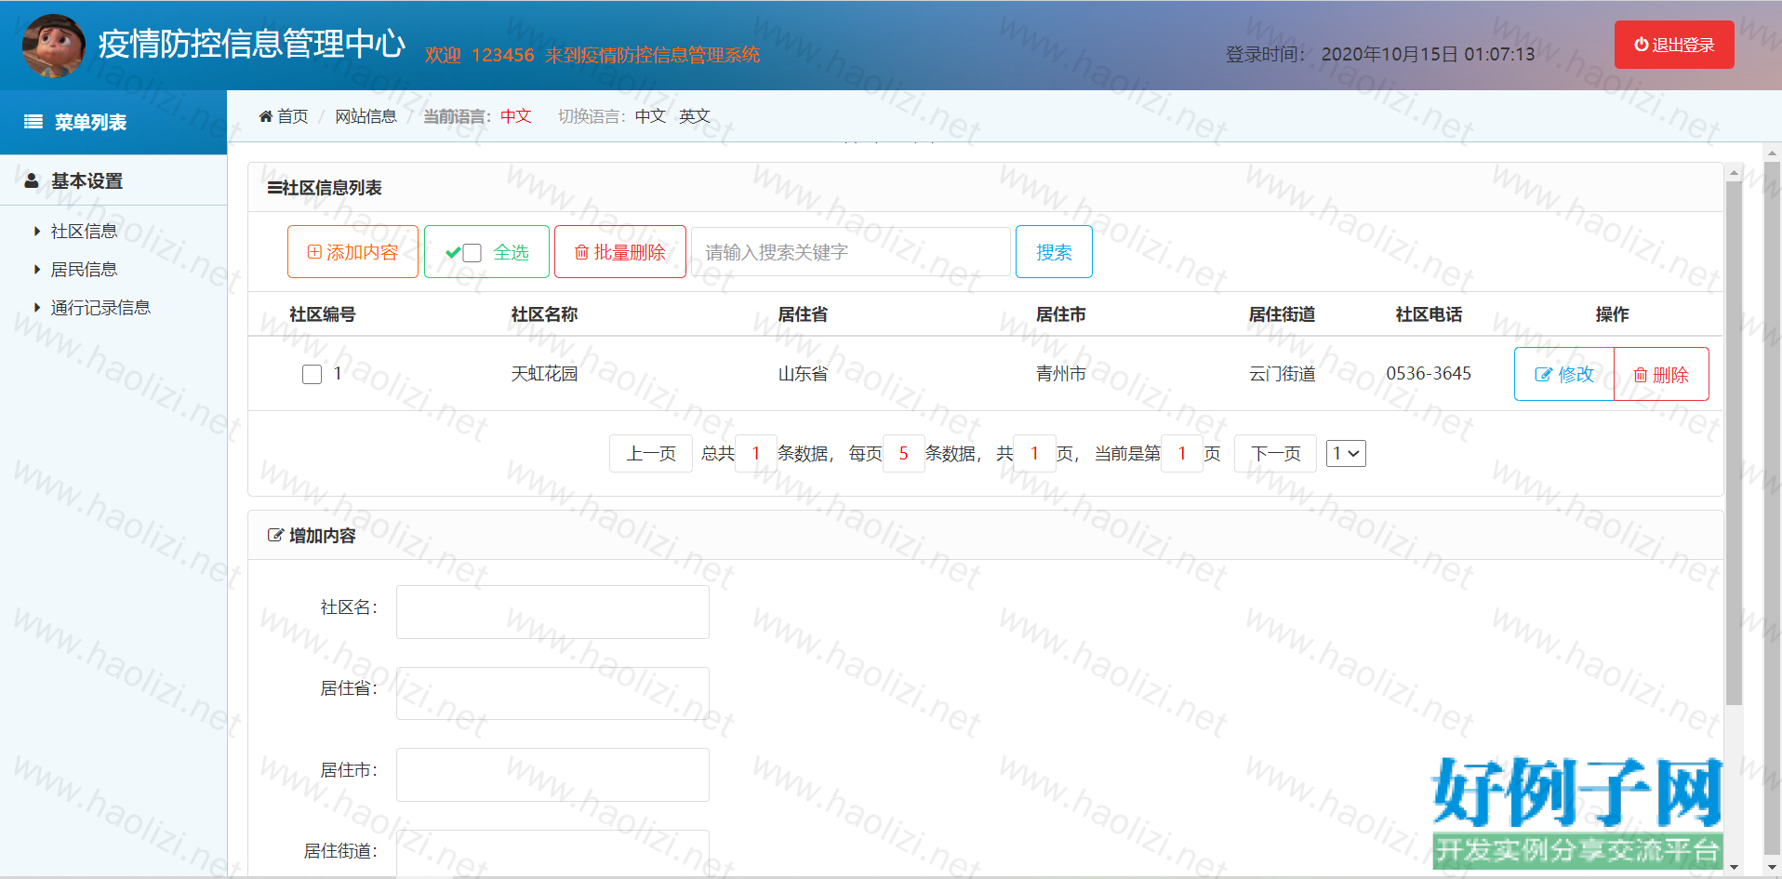Click the home icon in breadcrumb
The width and height of the screenshot is (1782, 879).
point(266,116)
